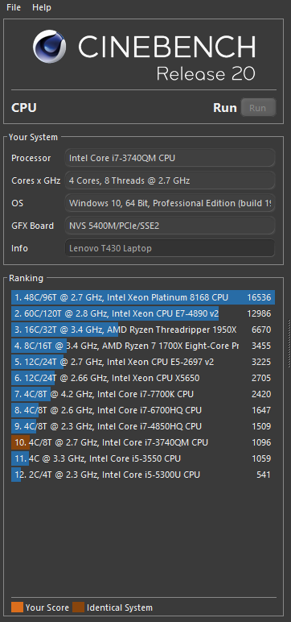Viewport: 291px width, 622px height.
Task: Select the orange i7-3740QM ranking row
Action: [x=143, y=442]
